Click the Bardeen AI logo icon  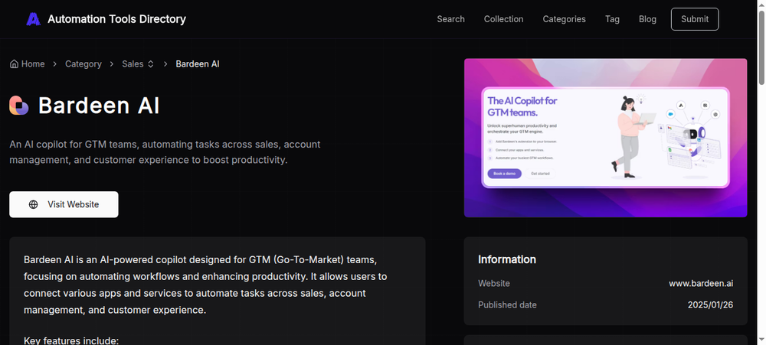[19, 106]
